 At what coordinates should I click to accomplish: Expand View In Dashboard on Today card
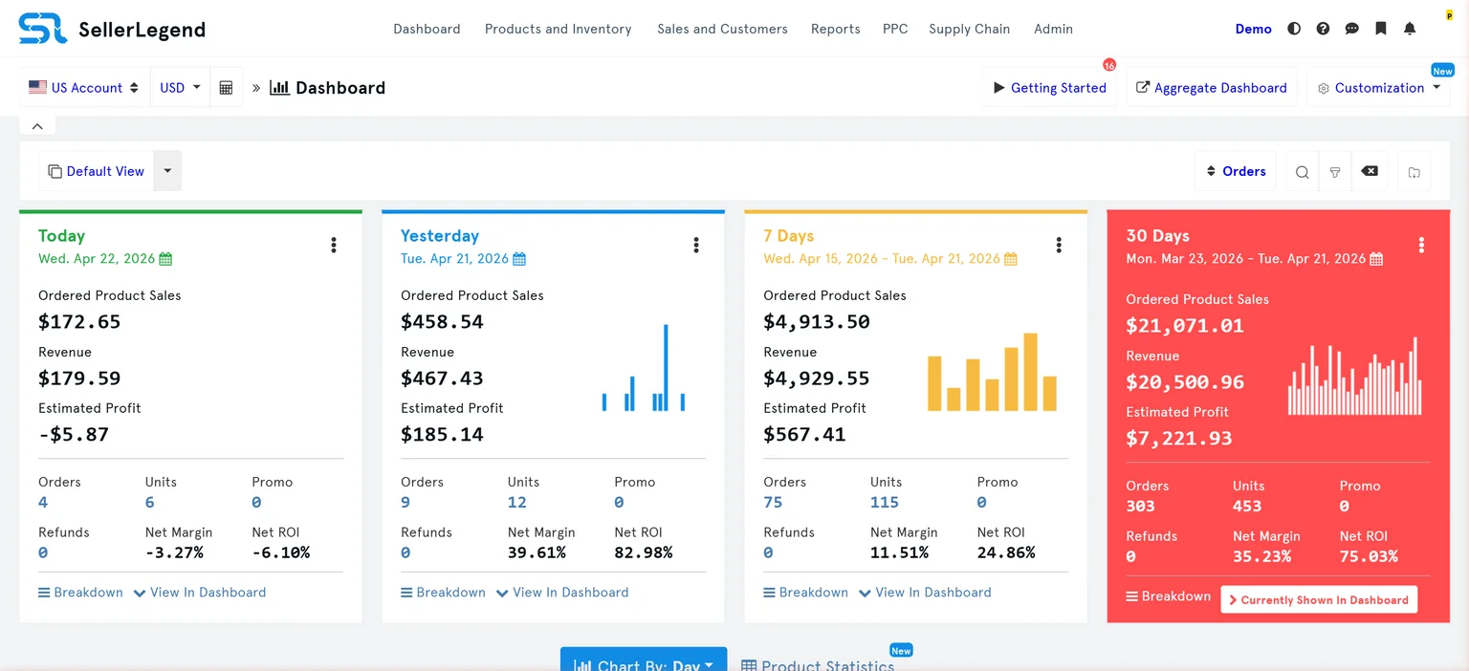[200, 593]
